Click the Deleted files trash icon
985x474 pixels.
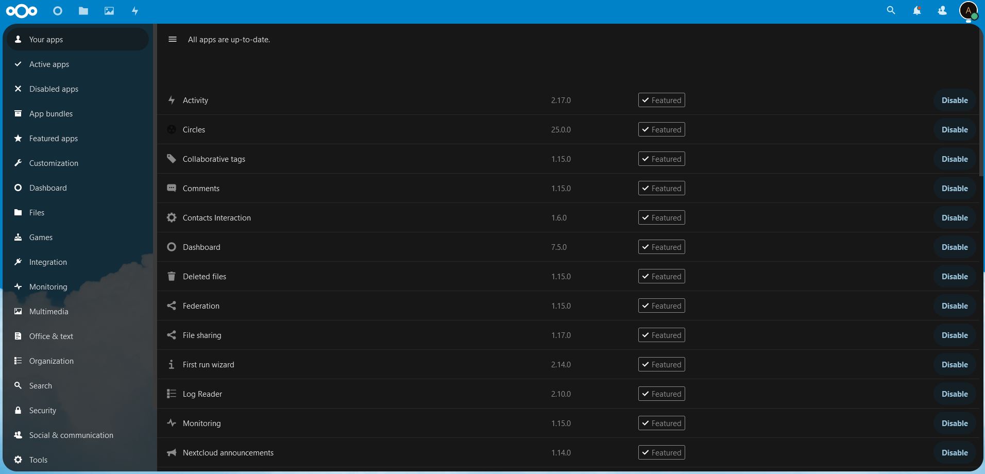coord(172,276)
